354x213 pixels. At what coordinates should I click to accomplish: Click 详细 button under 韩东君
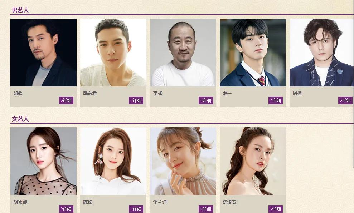(x=136, y=100)
